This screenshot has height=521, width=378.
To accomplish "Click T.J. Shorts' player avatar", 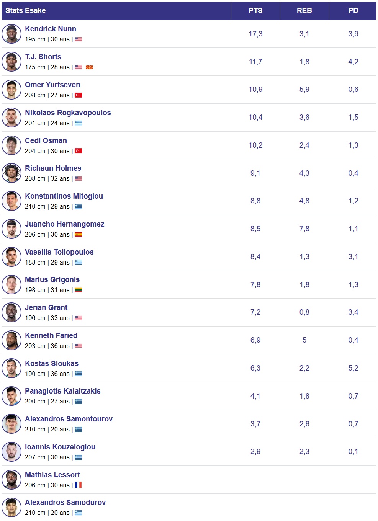I will coord(11,62).
